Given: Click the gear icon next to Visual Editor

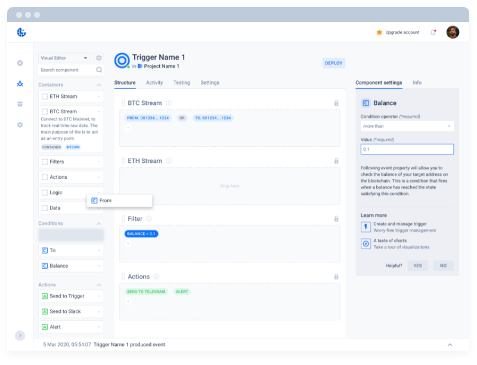Looking at the screenshot, I should coord(98,58).
